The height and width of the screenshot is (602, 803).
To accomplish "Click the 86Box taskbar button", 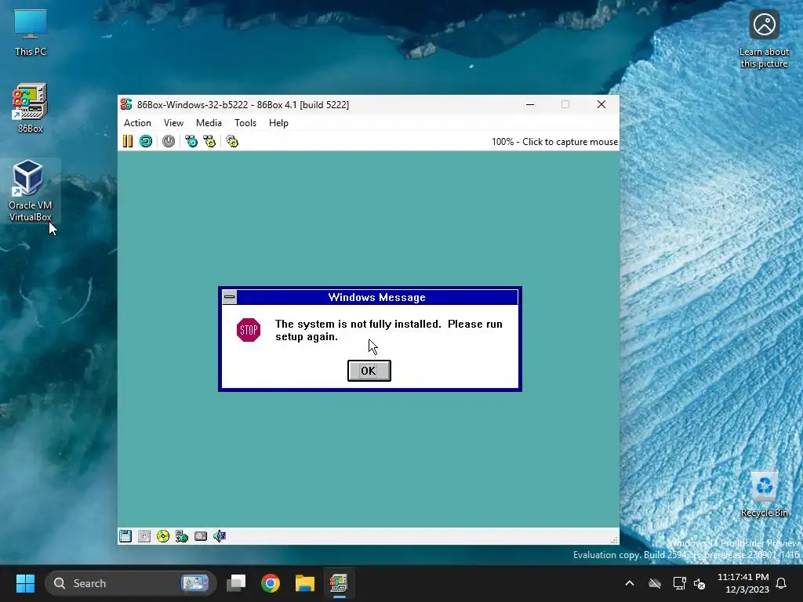I will 339,583.
